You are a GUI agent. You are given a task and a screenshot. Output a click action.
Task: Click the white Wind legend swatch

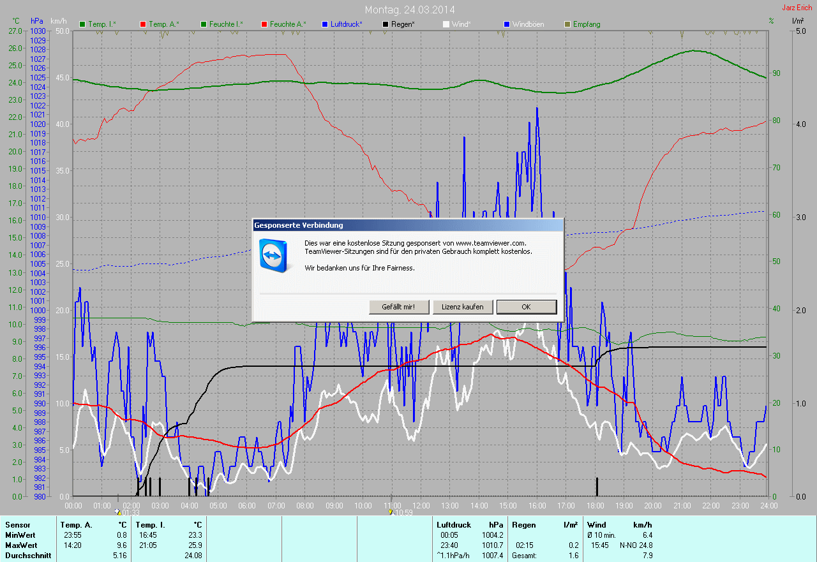446,24
